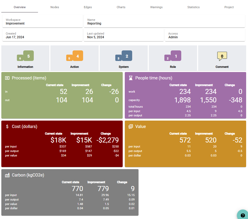Click Cost current state $18K

click(x=58, y=140)
